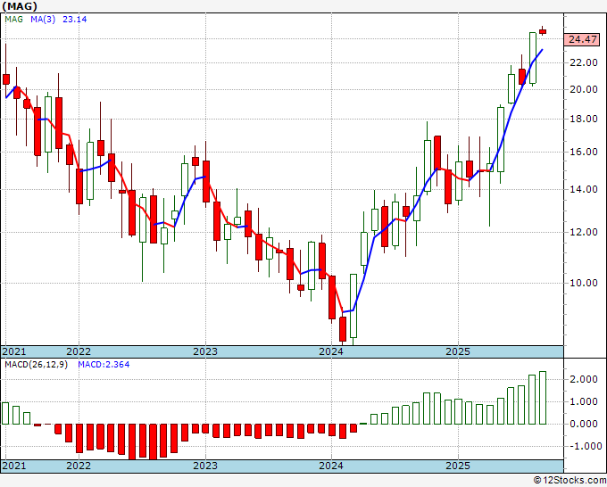
Task: Click the MACD(26,12,9) indicator label
Action: point(36,365)
